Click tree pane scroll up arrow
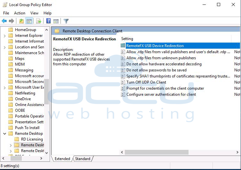 point(47,30)
